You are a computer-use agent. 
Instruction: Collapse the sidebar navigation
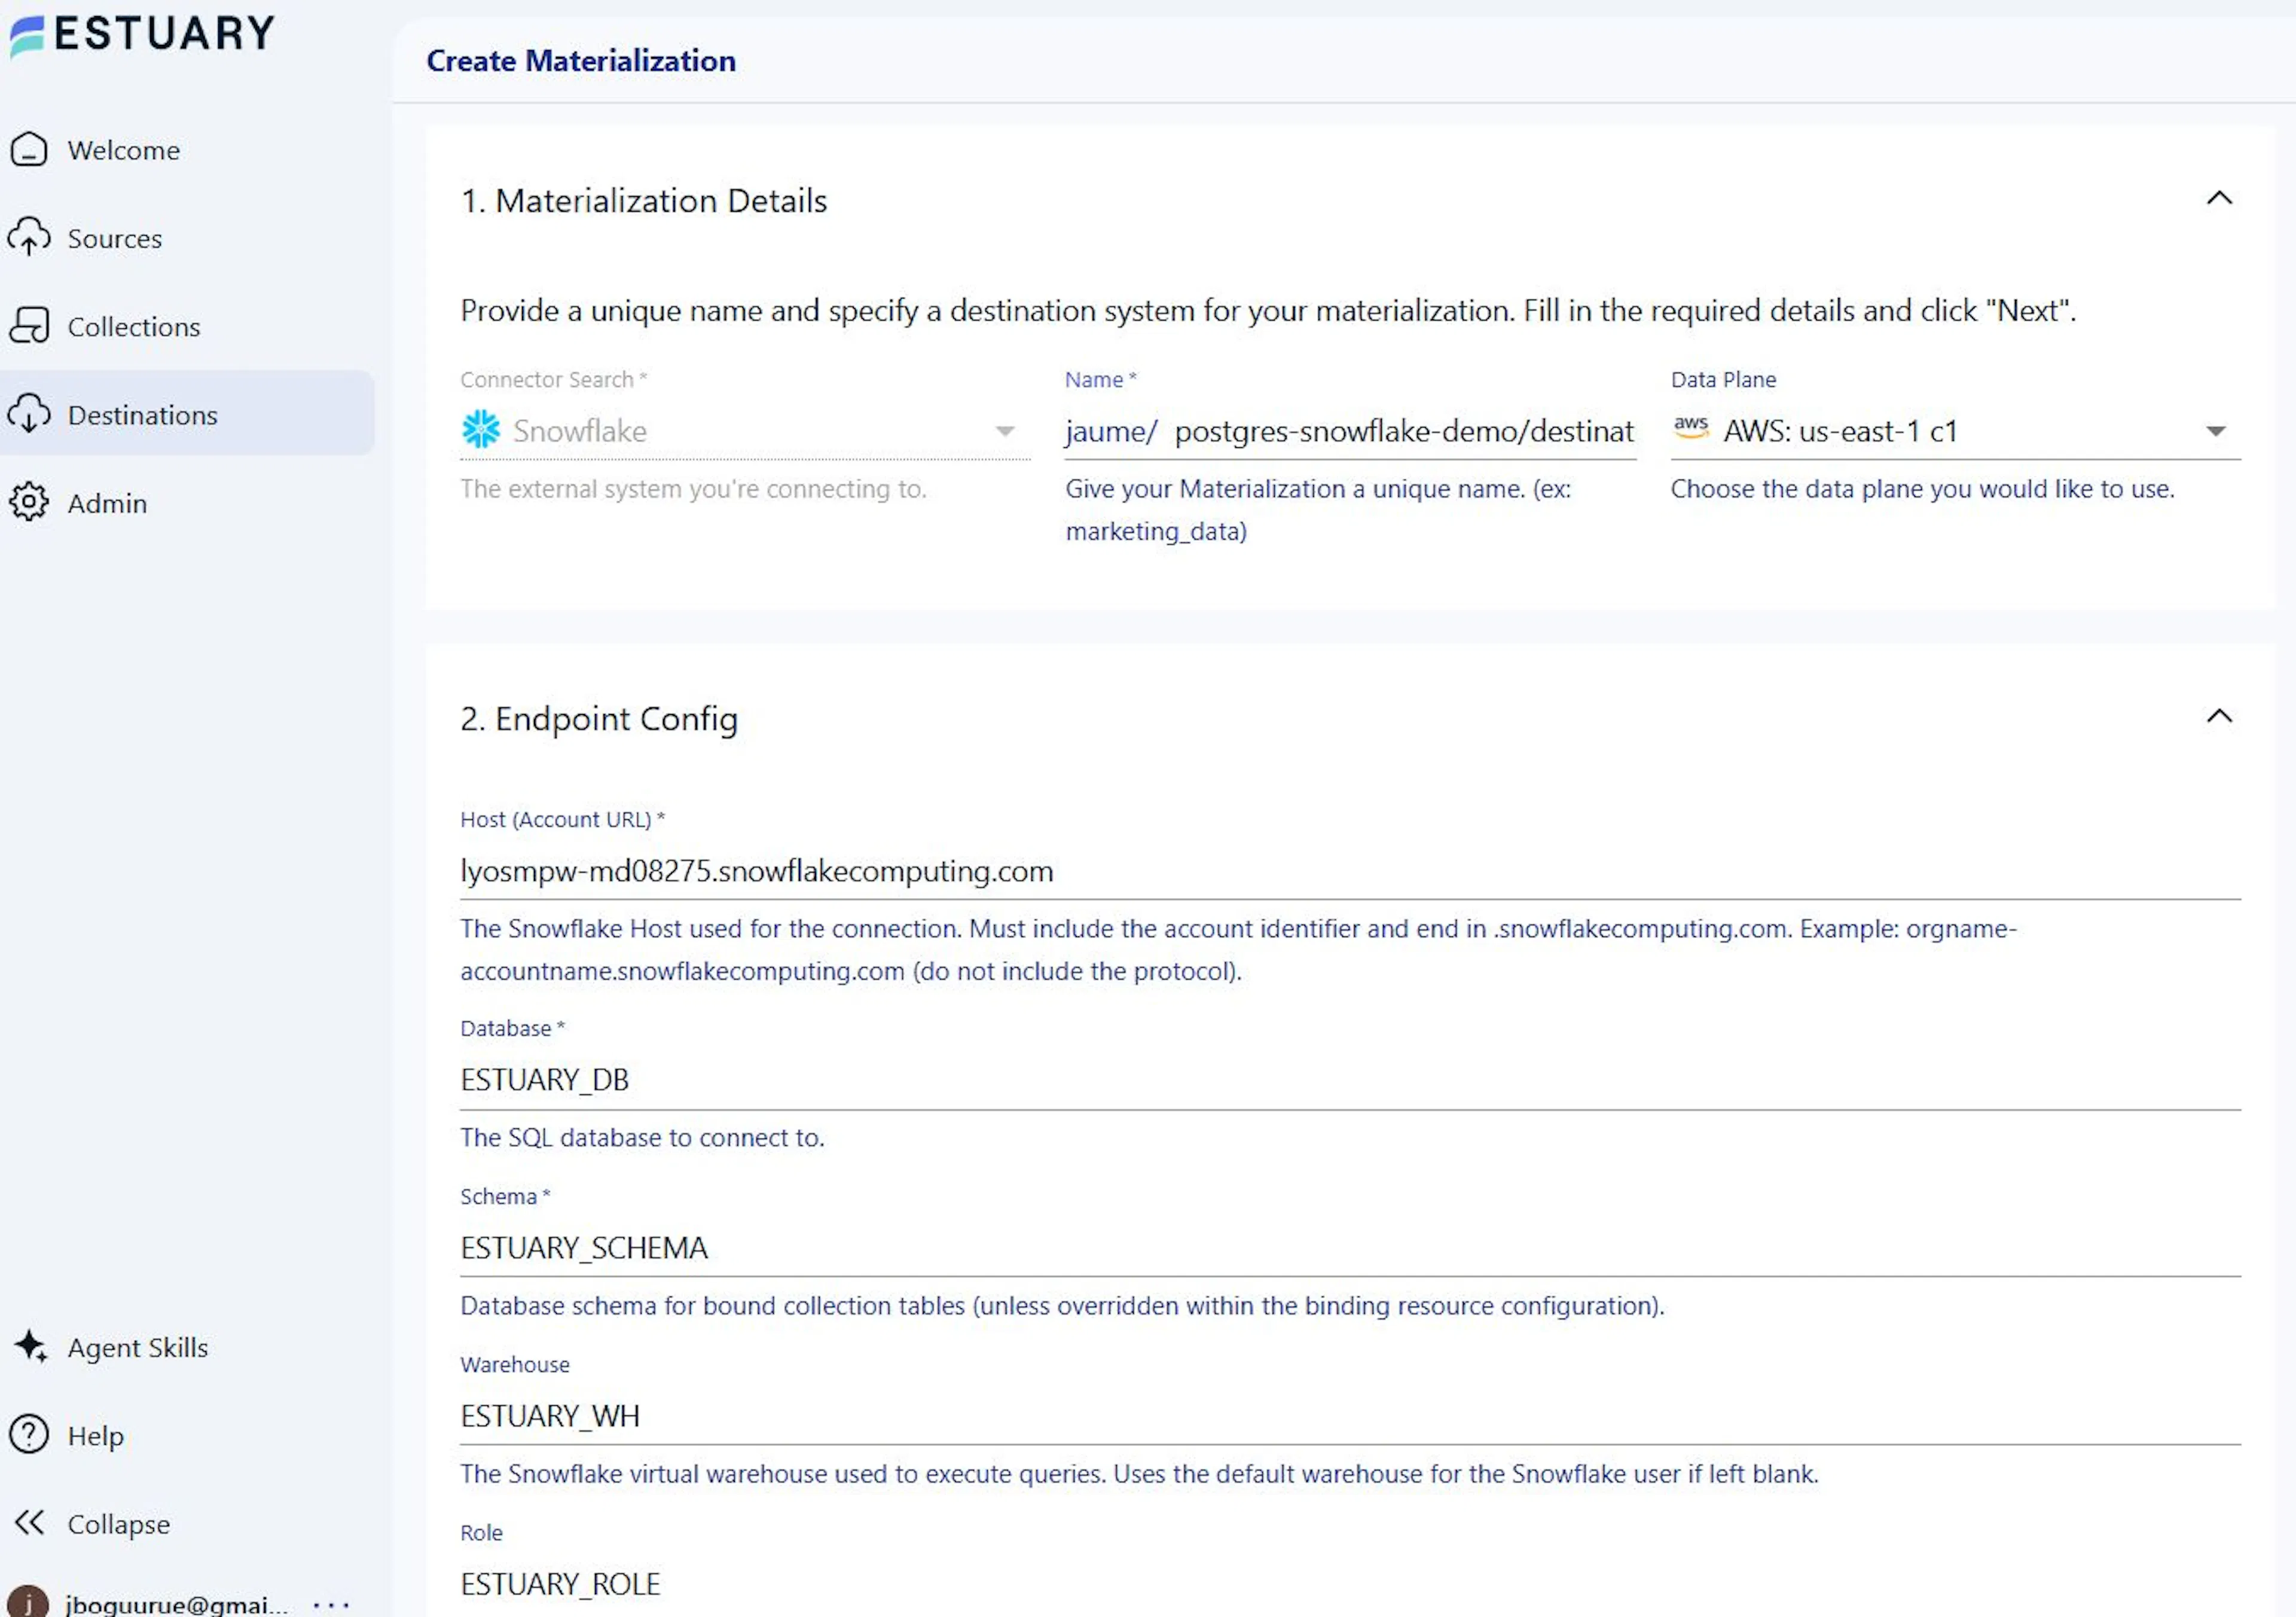(187, 1522)
